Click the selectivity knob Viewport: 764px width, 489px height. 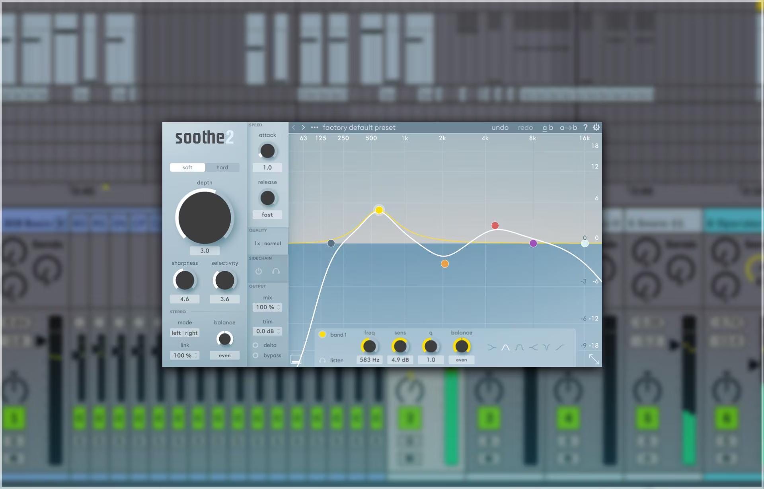(x=224, y=280)
